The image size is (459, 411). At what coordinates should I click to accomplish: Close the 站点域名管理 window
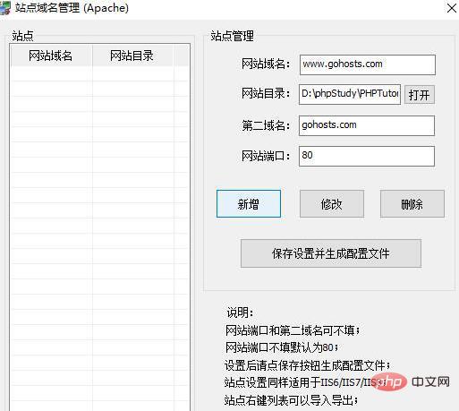(x=452, y=8)
